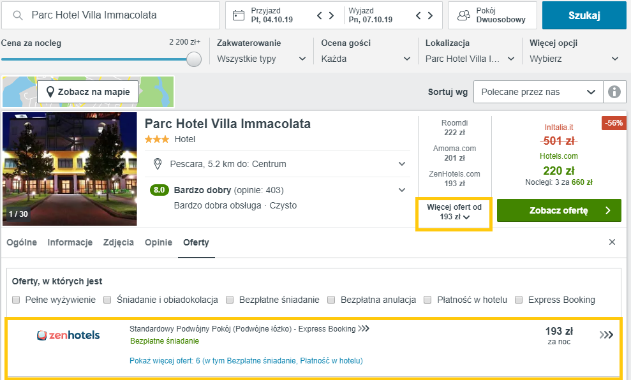Screen dimensions: 631x380
Task: Click the map pin on Zobacz na mapie
Action: tap(50, 91)
